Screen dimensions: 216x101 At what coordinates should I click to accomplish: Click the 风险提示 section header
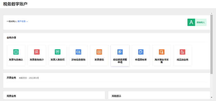[x=116, y=96]
